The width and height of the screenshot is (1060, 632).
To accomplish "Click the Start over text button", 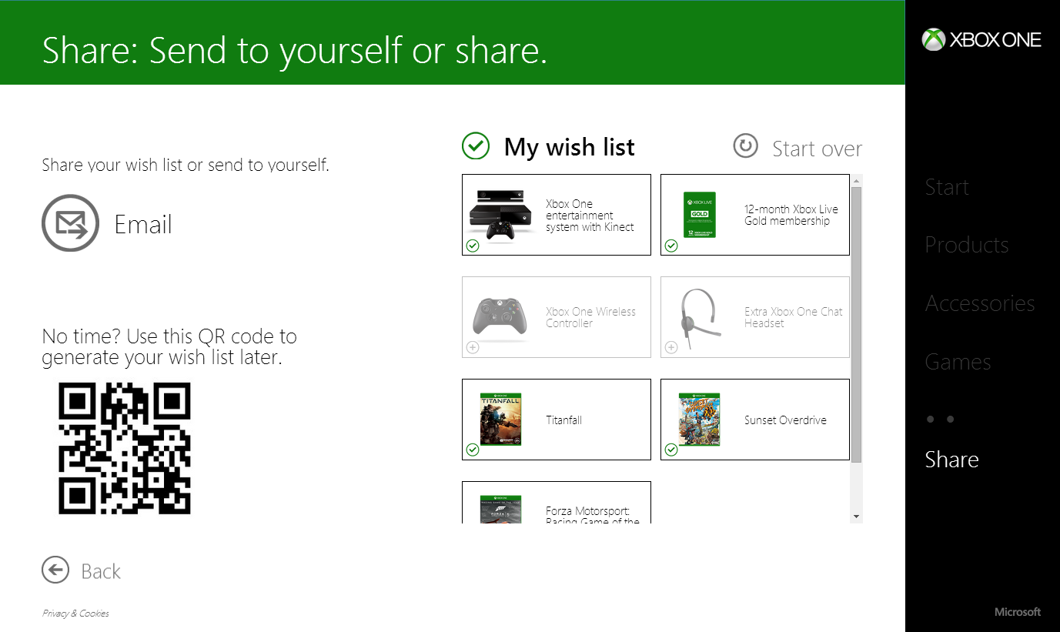I will coord(817,149).
